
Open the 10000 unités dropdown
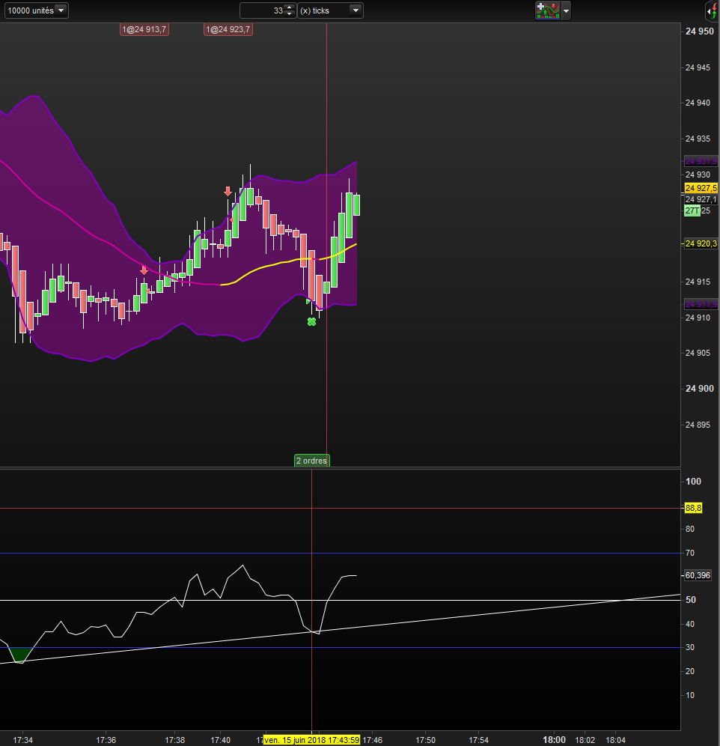pos(36,10)
